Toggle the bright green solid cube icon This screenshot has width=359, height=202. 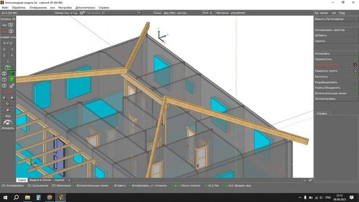pyautogui.click(x=12, y=80)
